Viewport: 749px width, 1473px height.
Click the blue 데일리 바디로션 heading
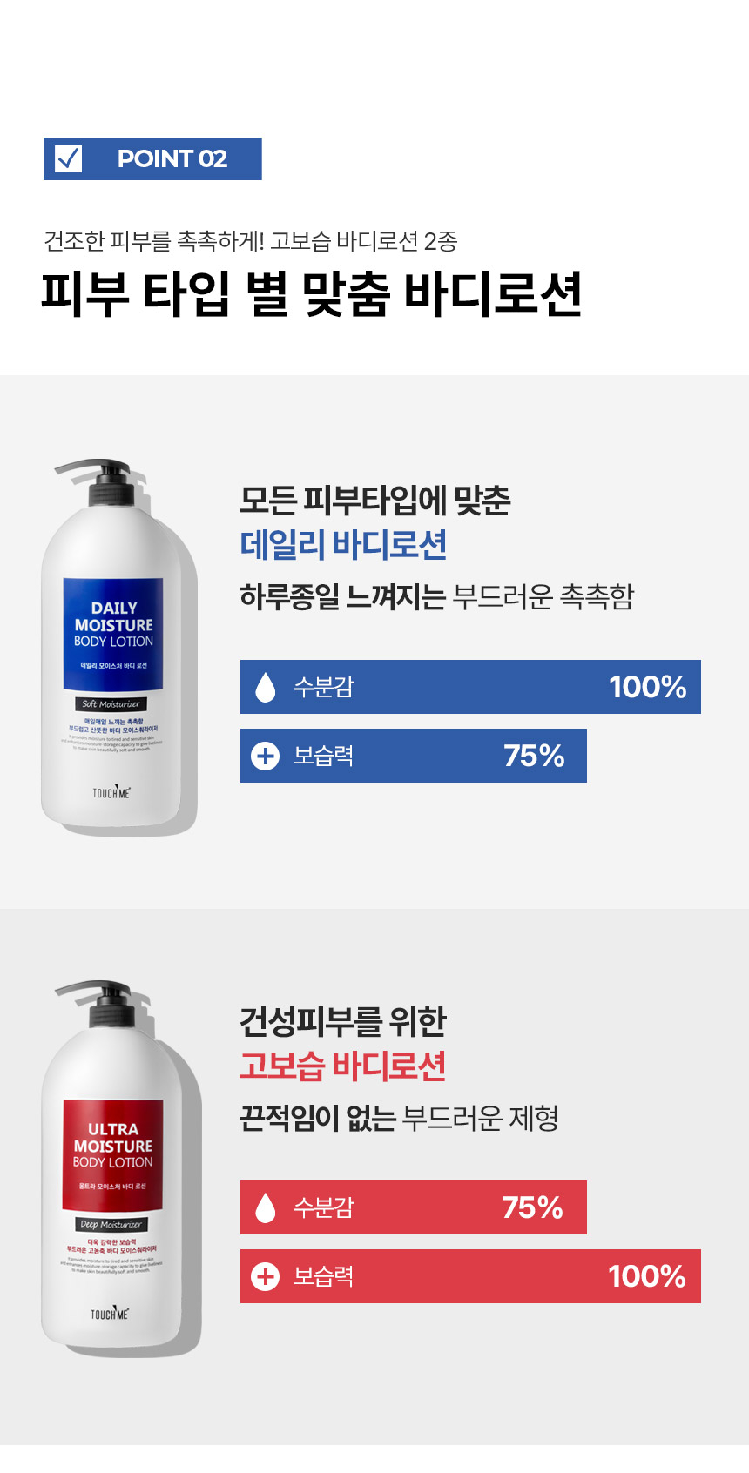tap(343, 545)
